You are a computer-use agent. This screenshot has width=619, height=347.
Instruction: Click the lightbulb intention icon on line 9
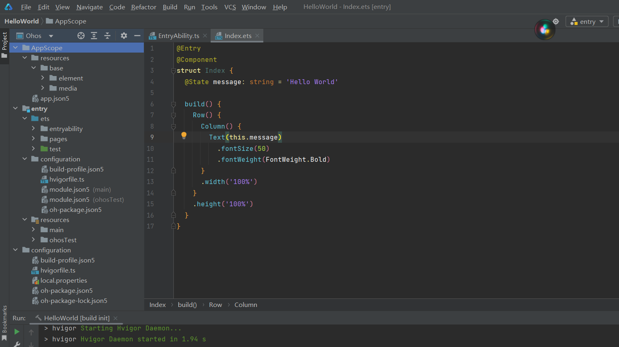[x=184, y=135]
